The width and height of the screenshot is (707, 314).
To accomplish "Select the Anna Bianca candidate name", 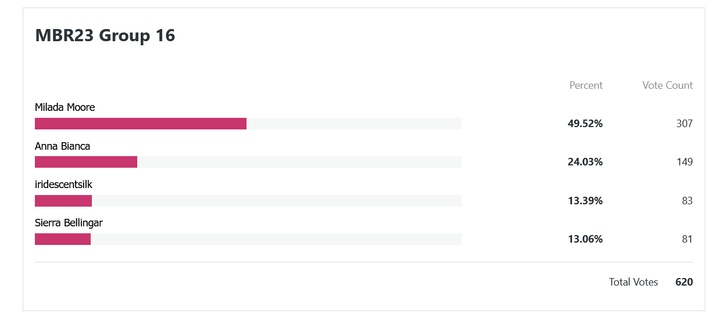I will point(62,146).
